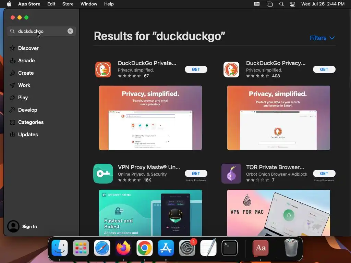This screenshot has width=351, height=263.
Task: Open the TOR Private Browser title link
Action: click(x=275, y=167)
